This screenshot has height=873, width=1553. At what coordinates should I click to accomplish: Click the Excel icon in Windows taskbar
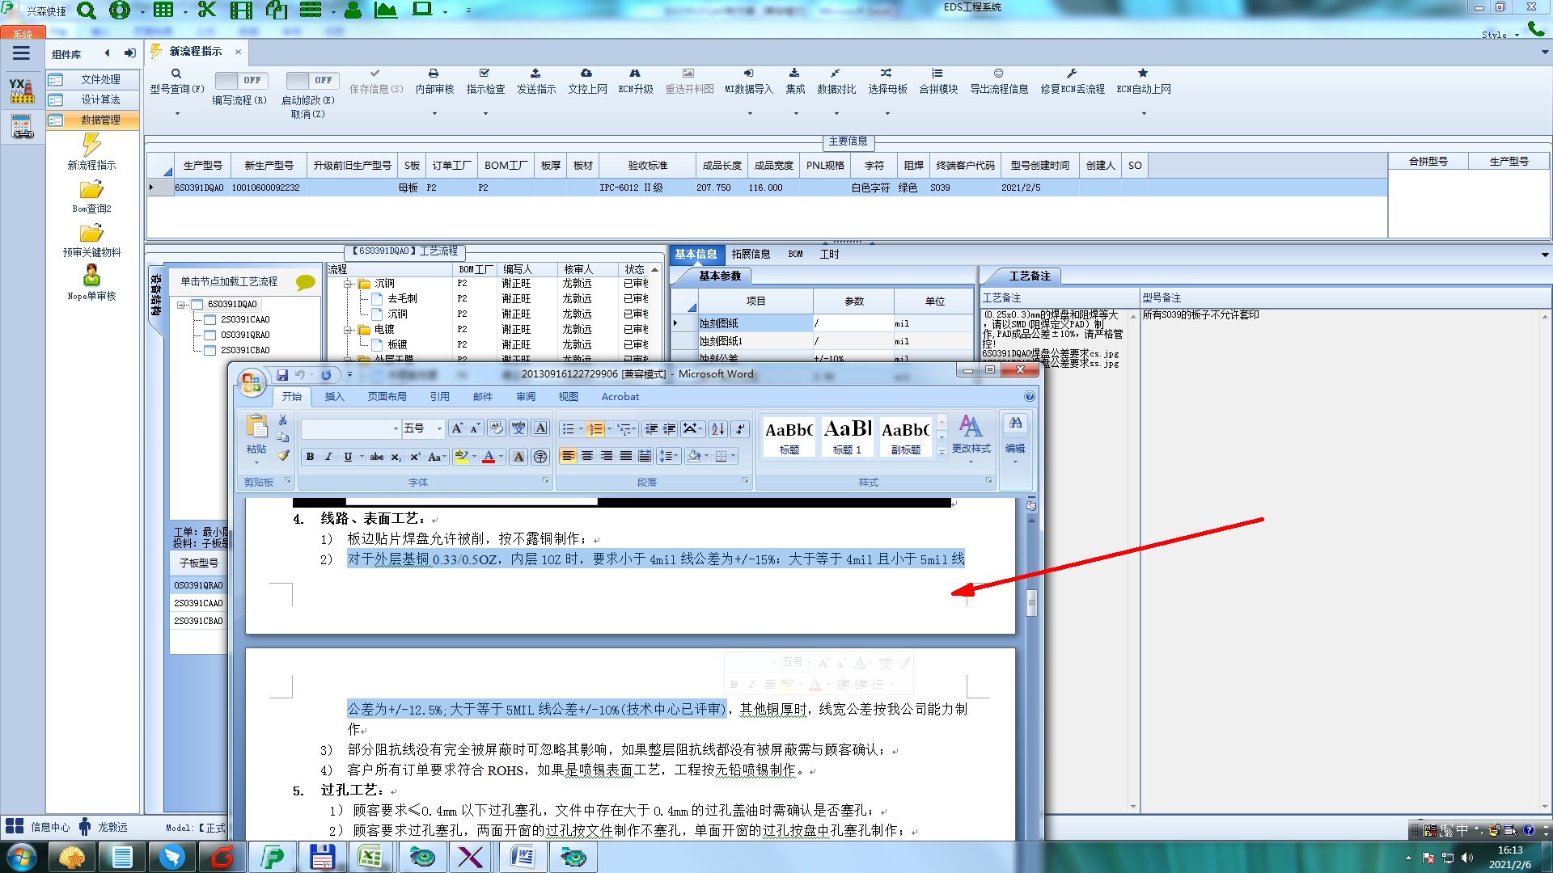[370, 857]
